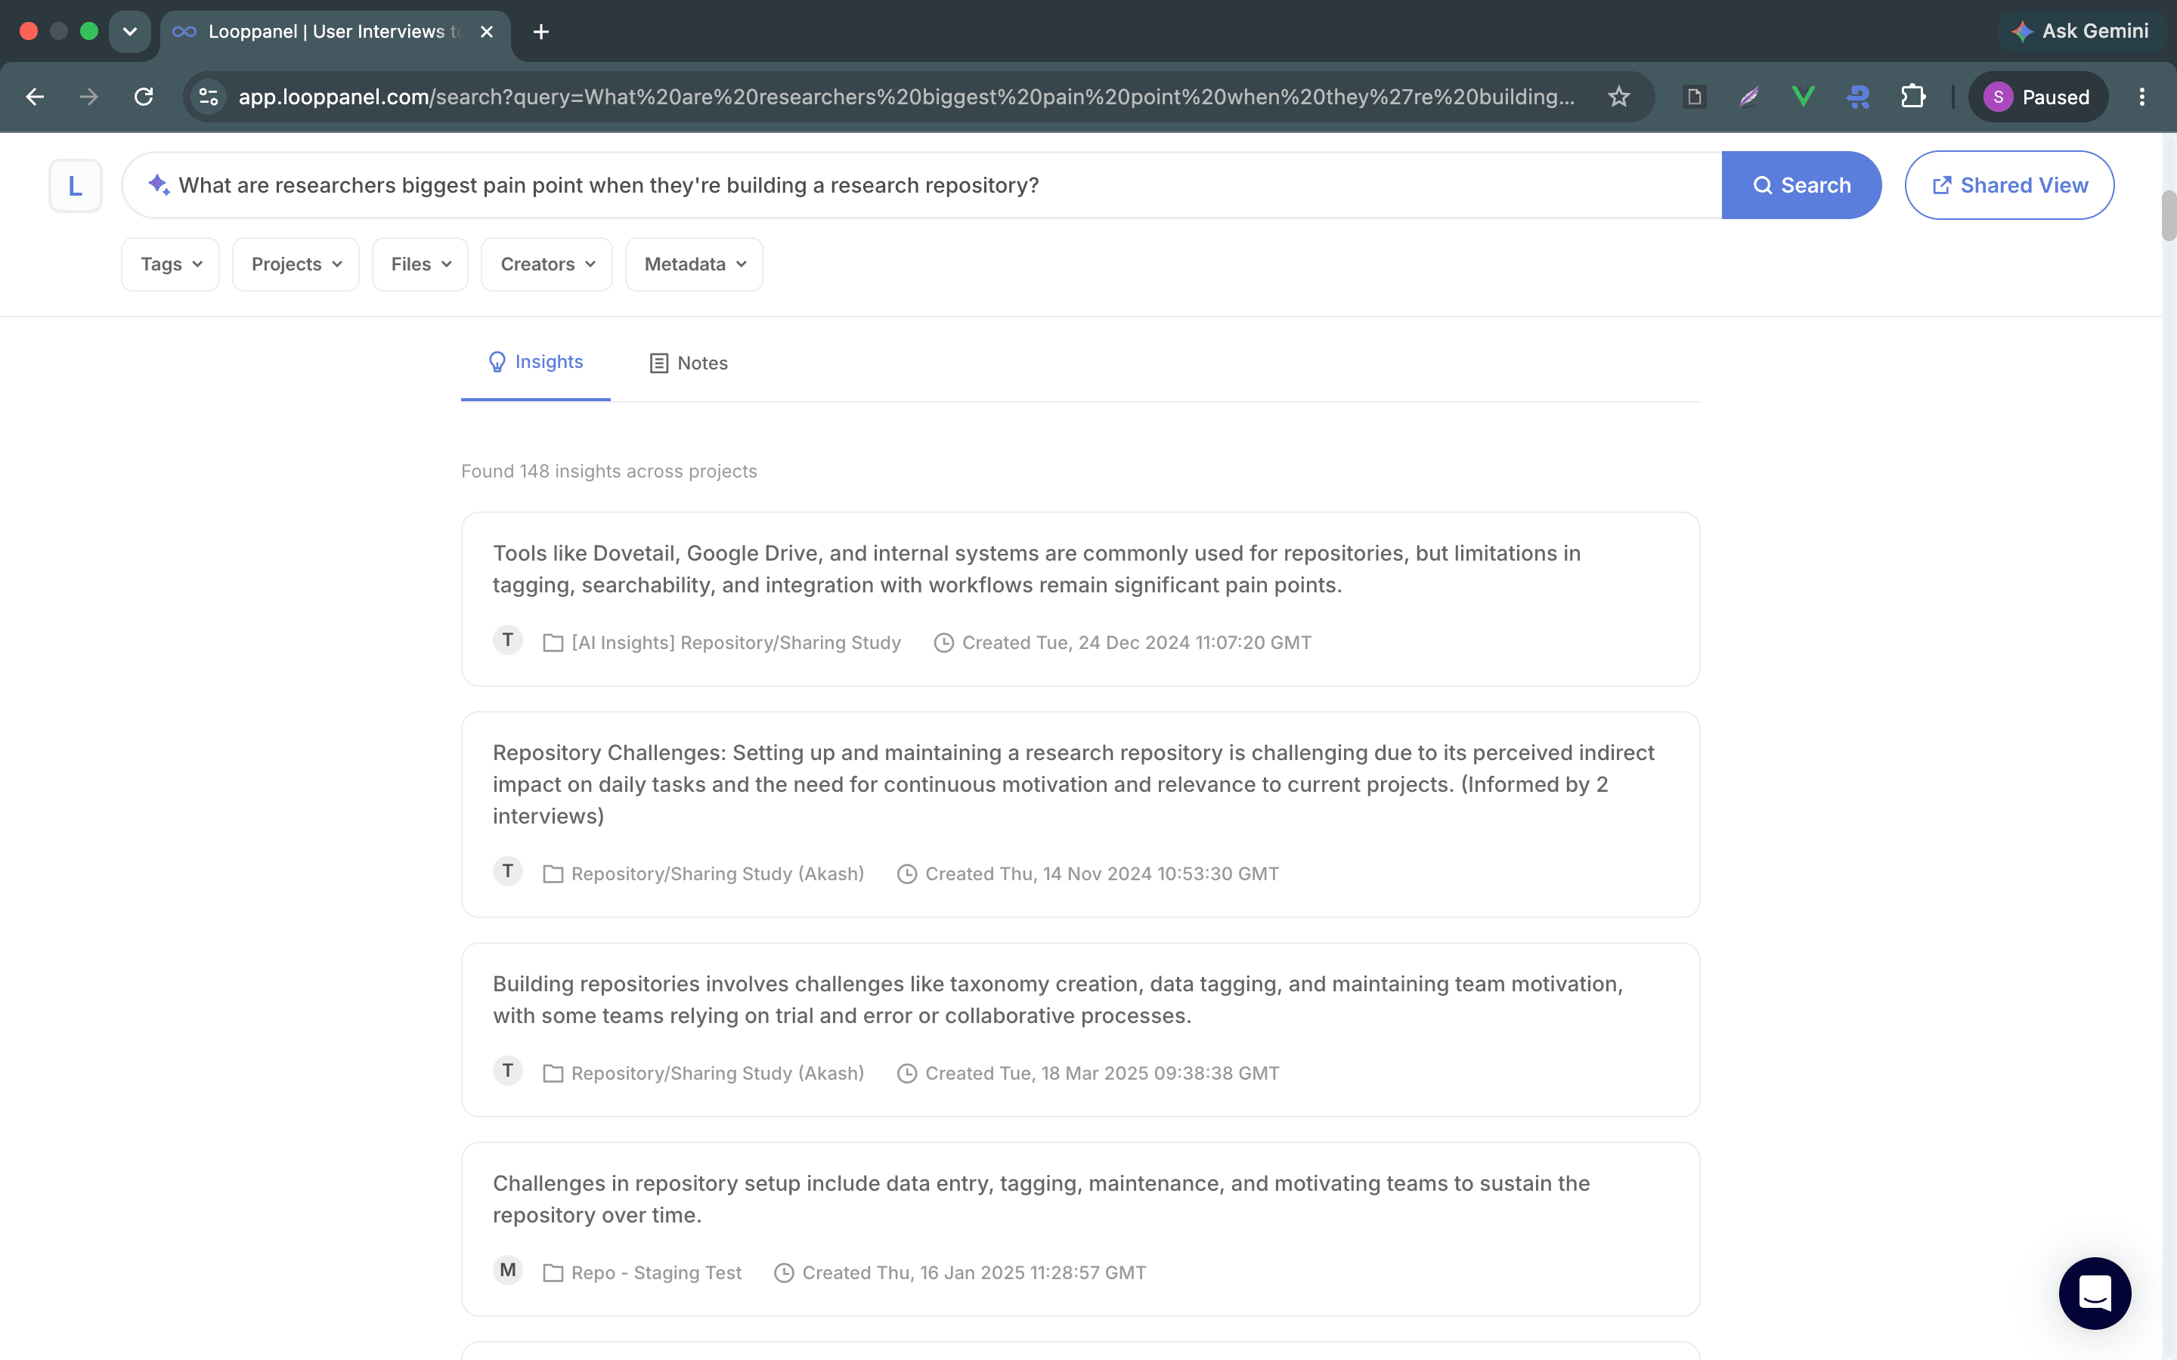Click the document extension icon in toolbar
The height and width of the screenshot is (1360, 2177).
[x=1694, y=96]
